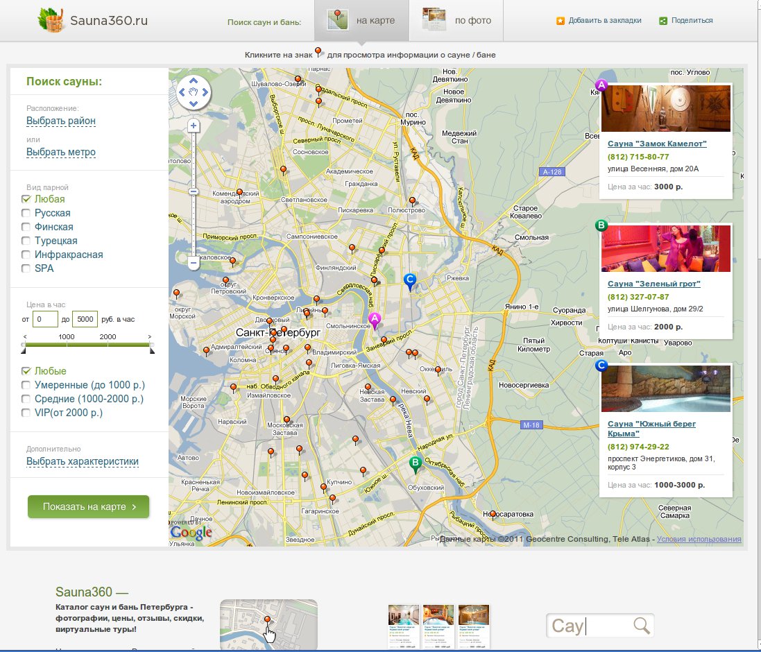761x652 pixels.
Task: Uncheck the Любая steam room type checkbox
Action: coord(26,199)
